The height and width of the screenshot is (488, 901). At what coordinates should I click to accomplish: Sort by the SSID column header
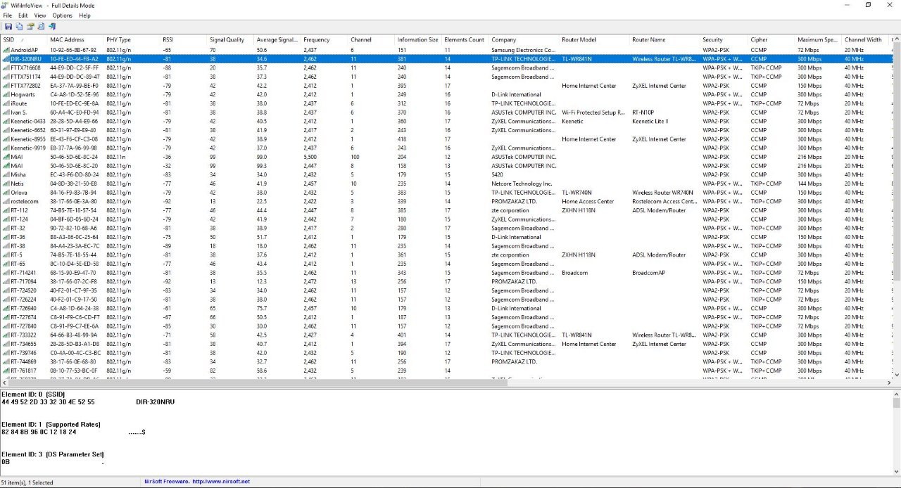[24, 40]
